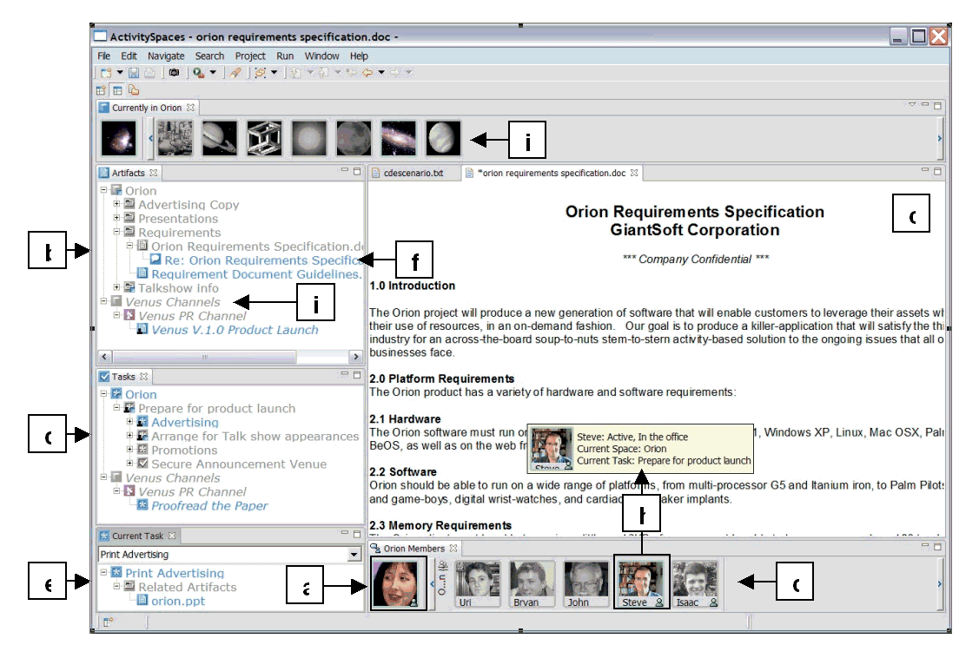Click the camera icon in the toolbar

tap(174, 74)
